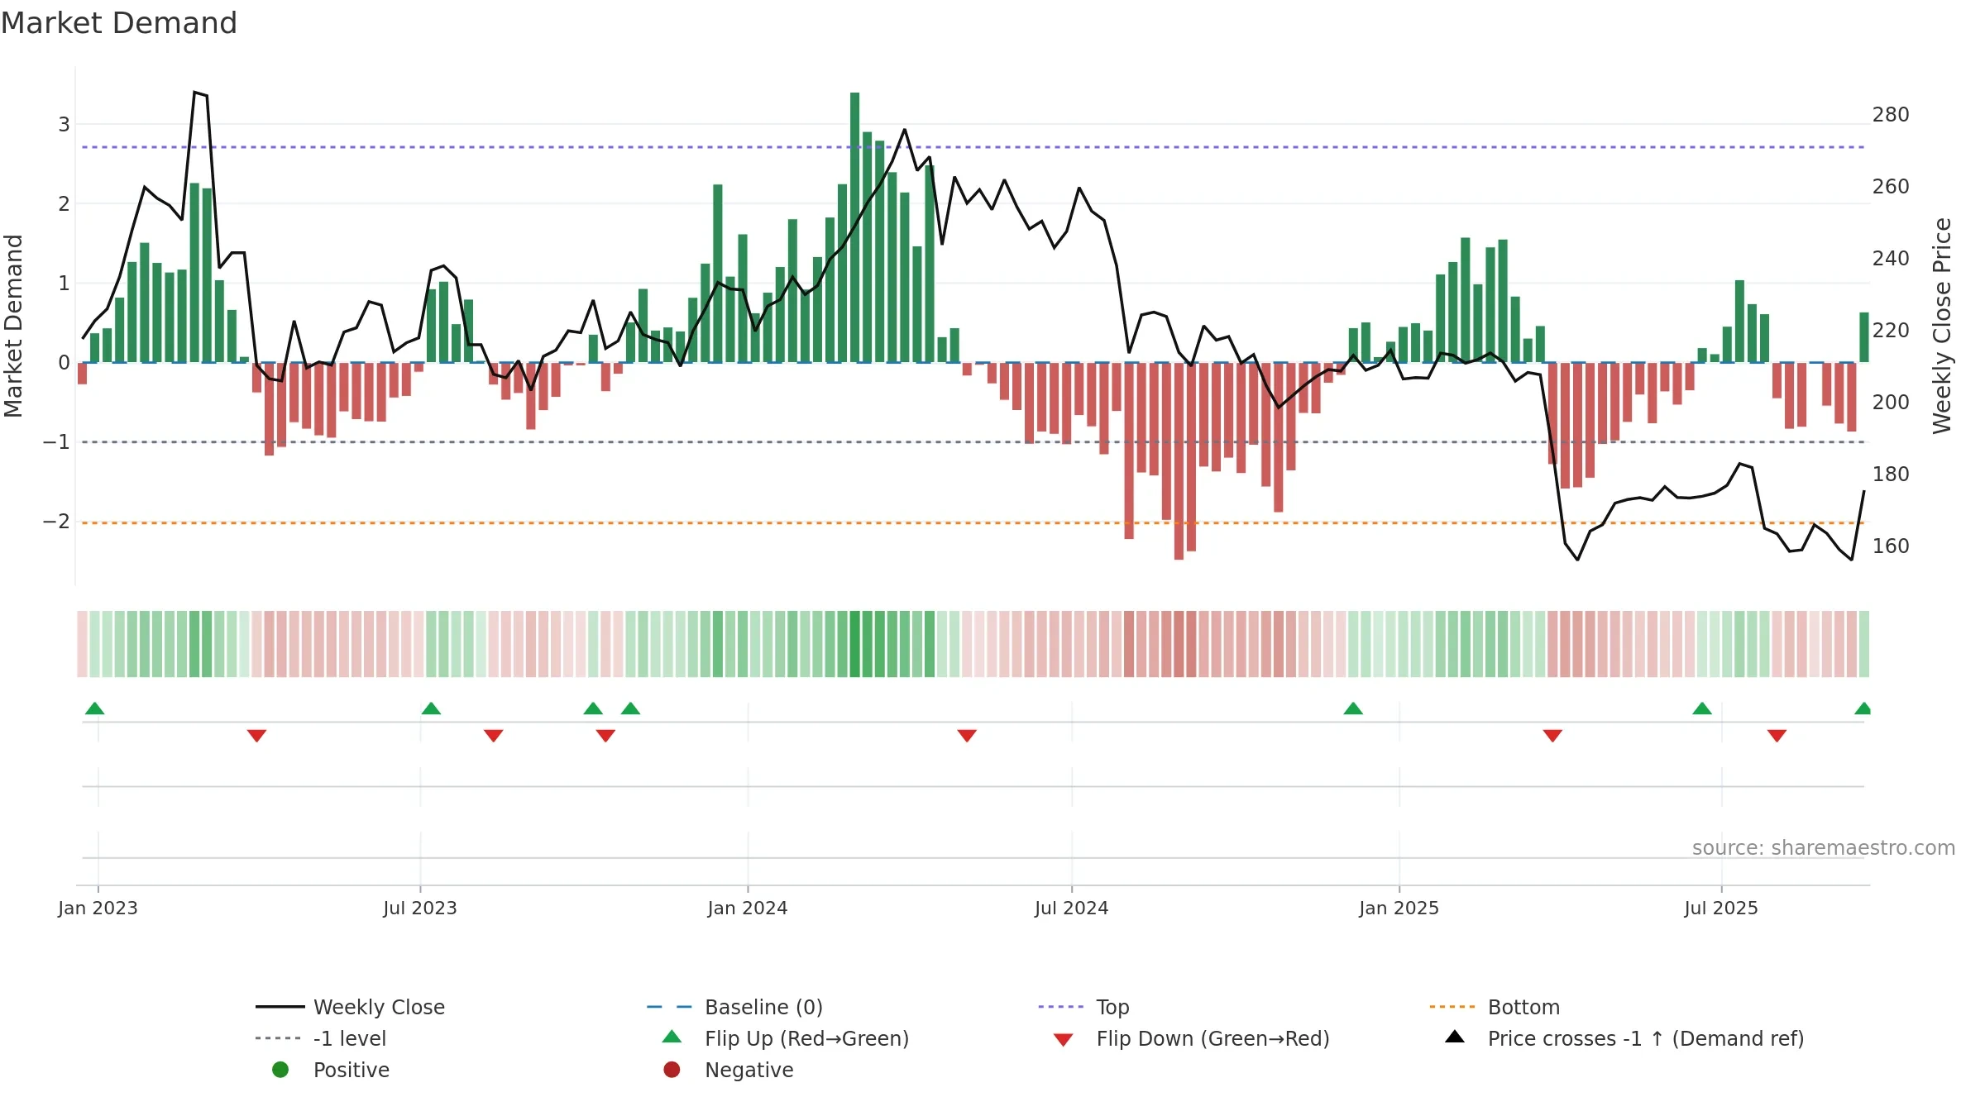The height and width of the screenshot is (1116, 1985).
Task: Click the purple dotted Top legend line
Action: click(1062, 1007)
